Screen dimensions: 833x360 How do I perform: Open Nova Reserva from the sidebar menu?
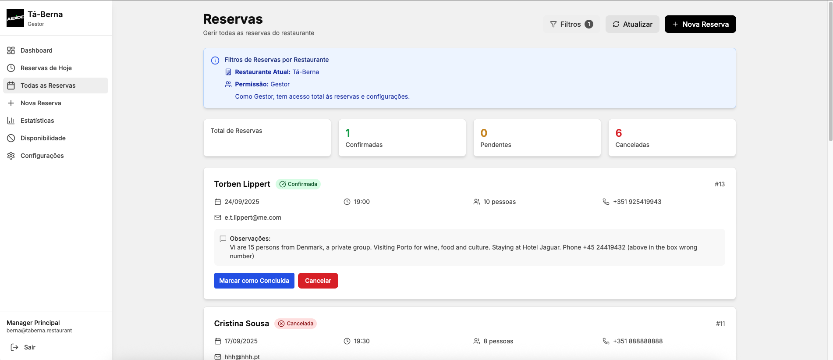tap(41, 103)
